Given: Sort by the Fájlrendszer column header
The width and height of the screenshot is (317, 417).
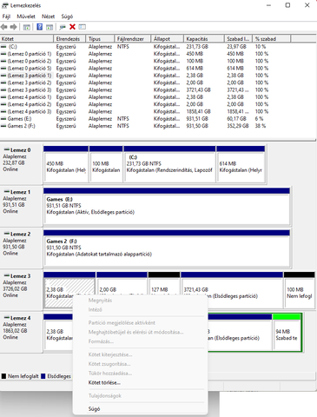Looking at the screenshot, I should [x=133, y=39].
